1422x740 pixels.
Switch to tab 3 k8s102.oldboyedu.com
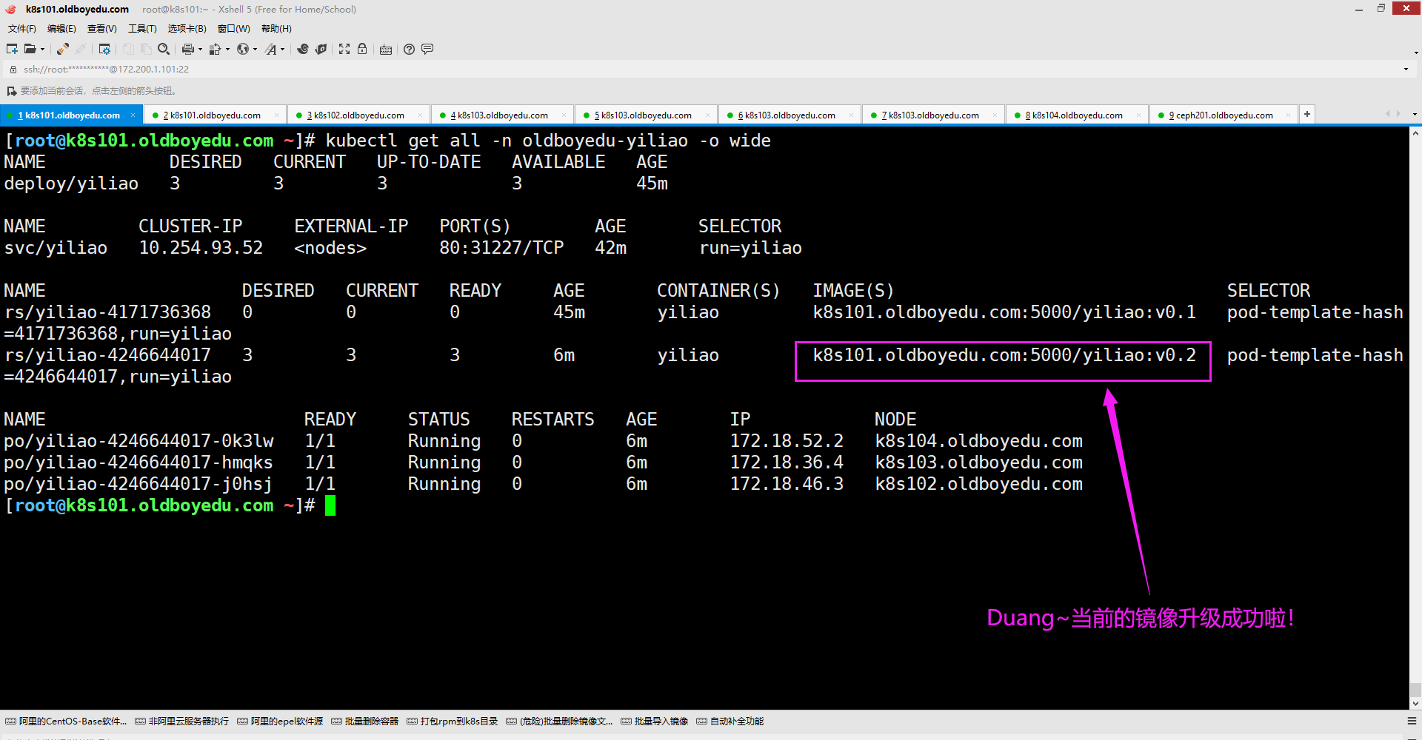coord(358,115)
